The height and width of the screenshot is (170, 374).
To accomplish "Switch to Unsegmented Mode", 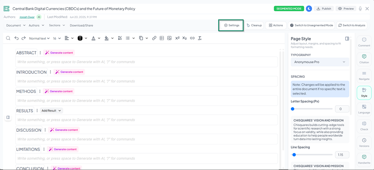I will [x=311, y=25].
